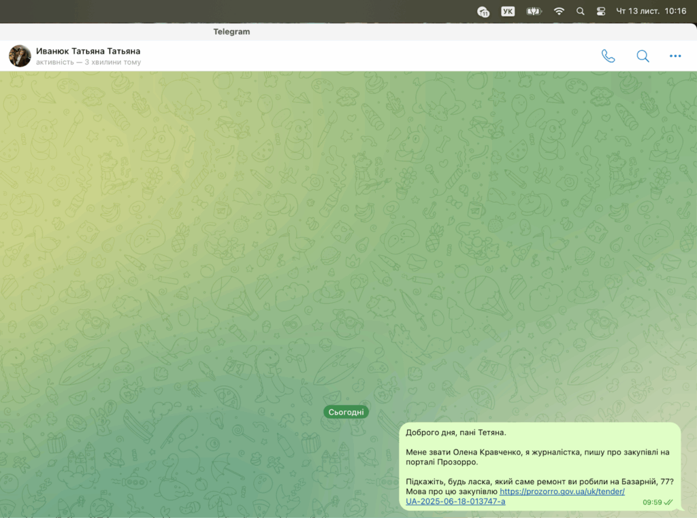697x518 pixels.
Task: Show battery status in menu bar
Action: pyautogui.click(x=534, y=11)
